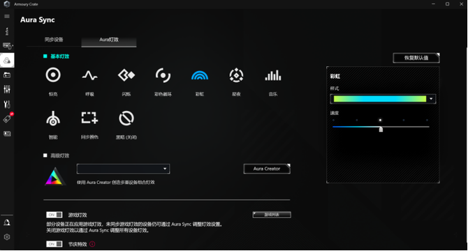The image size is (468, 251).
Task: Toggle the 节庆特效 festive effects switch
Action: (x=54, y=244)
